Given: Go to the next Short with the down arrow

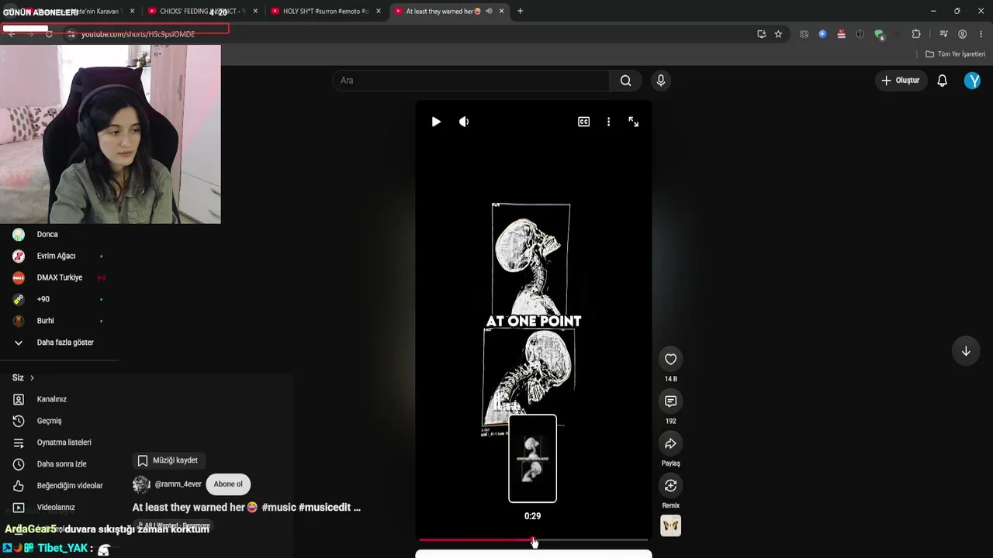Looking at the screenshot, I should coord(966,351).
